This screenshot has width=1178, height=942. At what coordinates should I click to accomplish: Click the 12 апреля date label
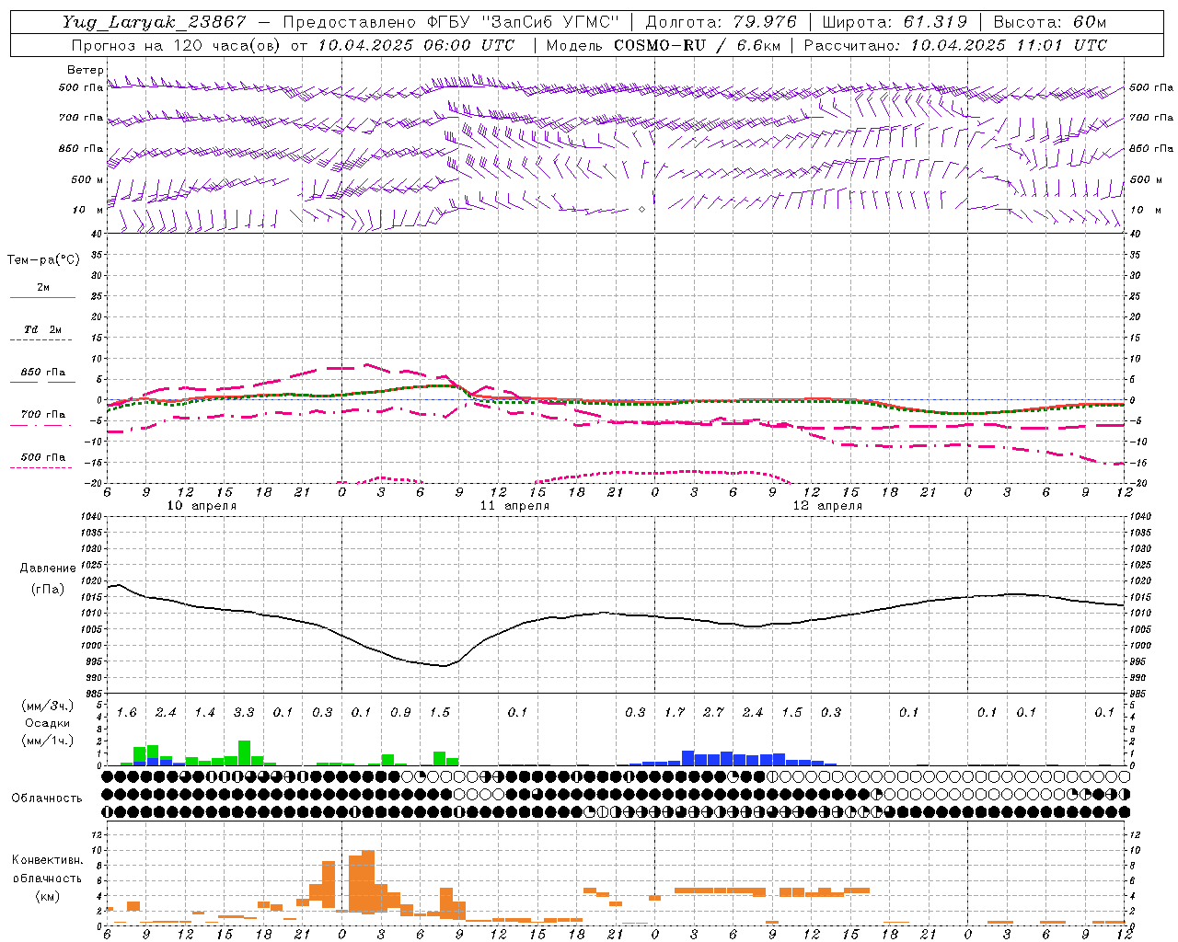click(x=827, y=506)
